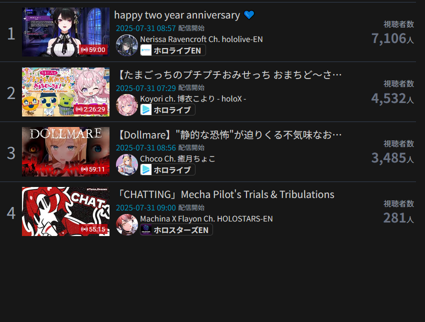This screenshot has height=322, width=425.
Task: Open Choco Ch. channel avatar
Action: coord(127,165)
